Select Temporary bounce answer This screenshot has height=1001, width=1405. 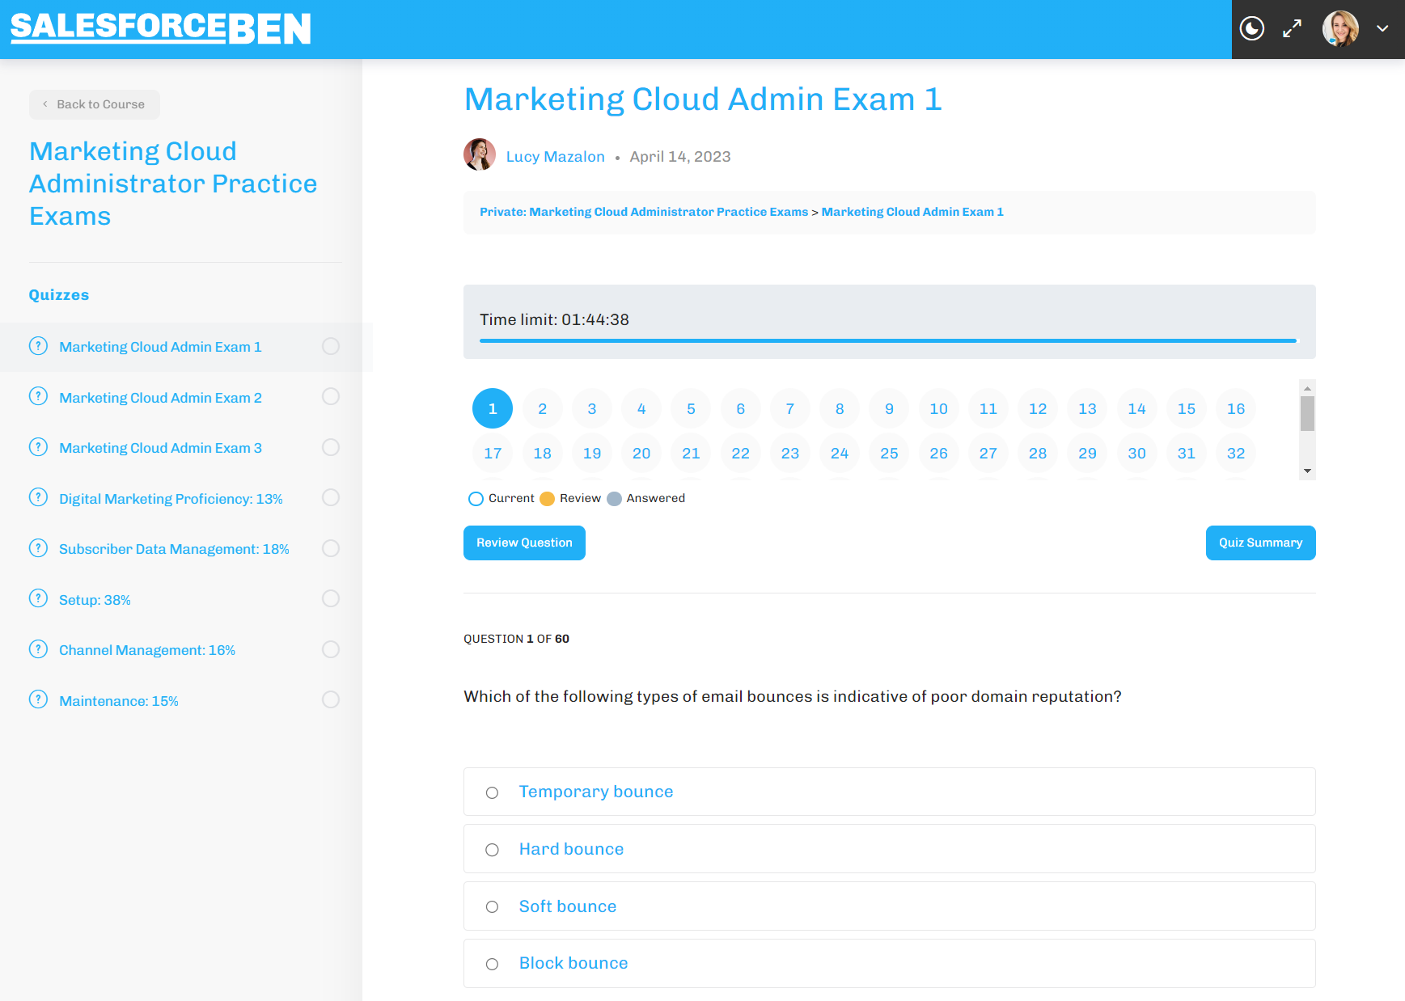[x=889, y=792]
